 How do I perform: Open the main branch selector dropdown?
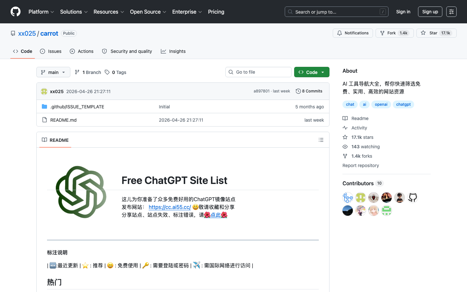pyautogui.click(x=53, y=72)
